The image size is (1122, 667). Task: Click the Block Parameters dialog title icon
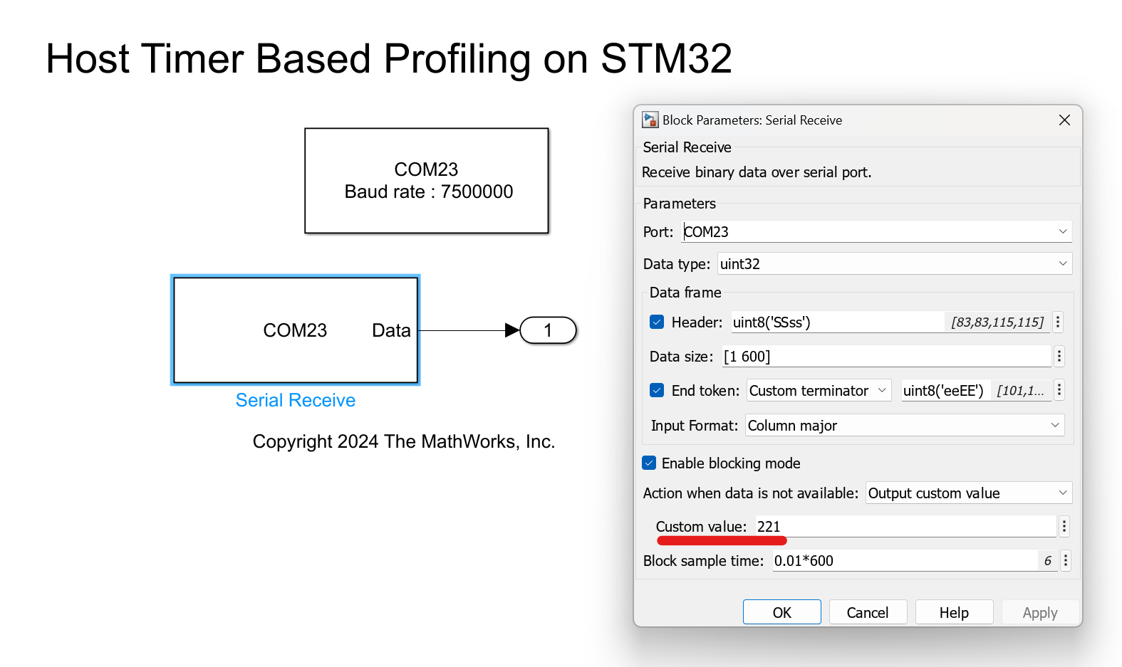[x=650, y=120]
